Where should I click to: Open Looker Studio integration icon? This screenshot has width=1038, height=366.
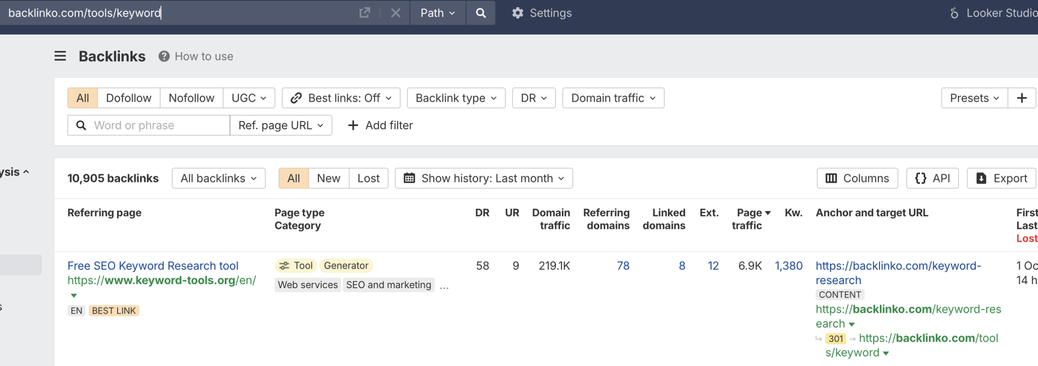click(x=954, y=13)
